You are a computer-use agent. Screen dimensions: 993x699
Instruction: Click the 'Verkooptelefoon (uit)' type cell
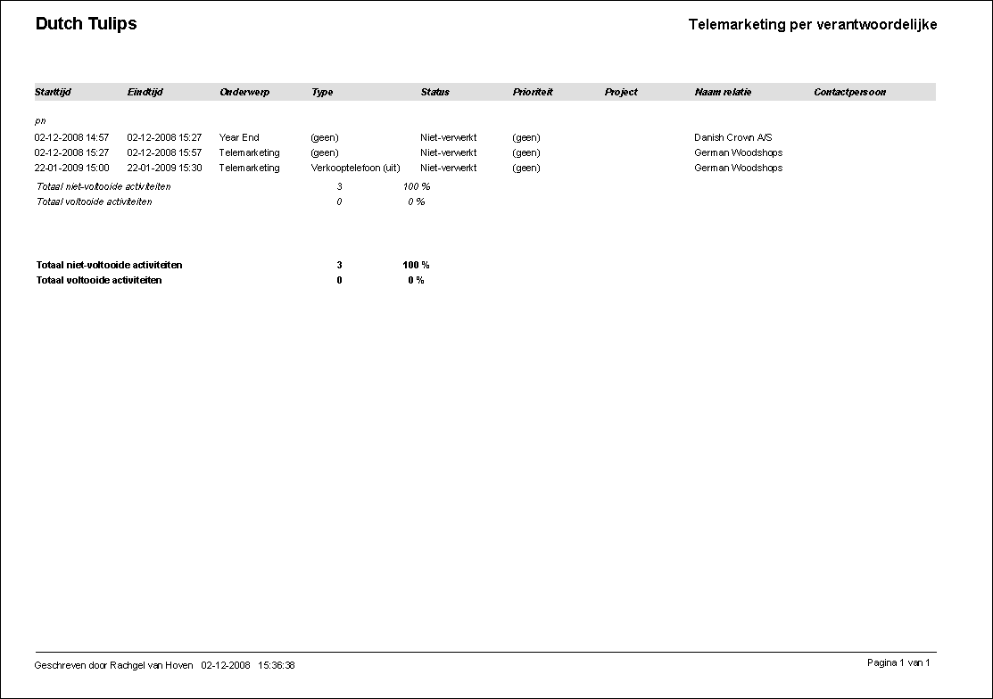[355, 169]
